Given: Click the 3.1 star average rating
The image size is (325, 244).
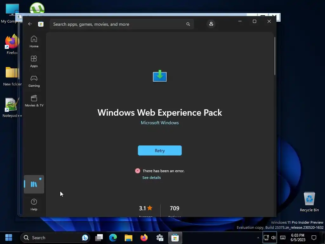Looking at the screenshot, I should pos(146,208).
